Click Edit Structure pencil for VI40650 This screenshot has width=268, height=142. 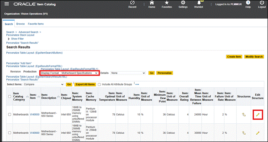tap(258, 115)
